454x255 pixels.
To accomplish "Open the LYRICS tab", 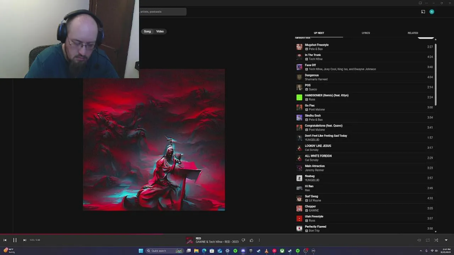I will click(x=366, y=33).
